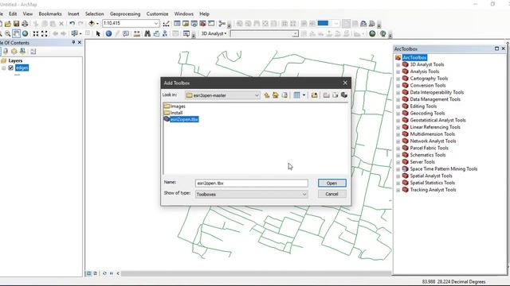Refresh the map view button
This screenshot has height=286, width=510.
[x=104, y=273]
